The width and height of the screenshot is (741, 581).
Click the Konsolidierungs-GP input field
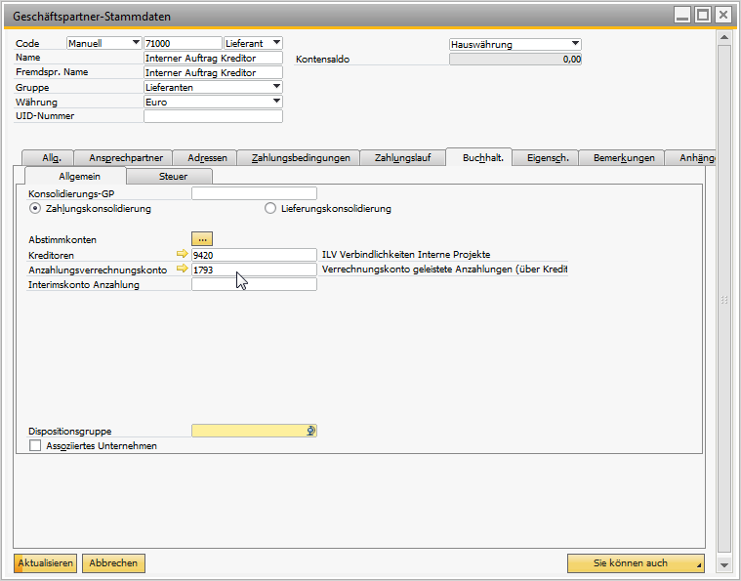click(x=254, y=193)
